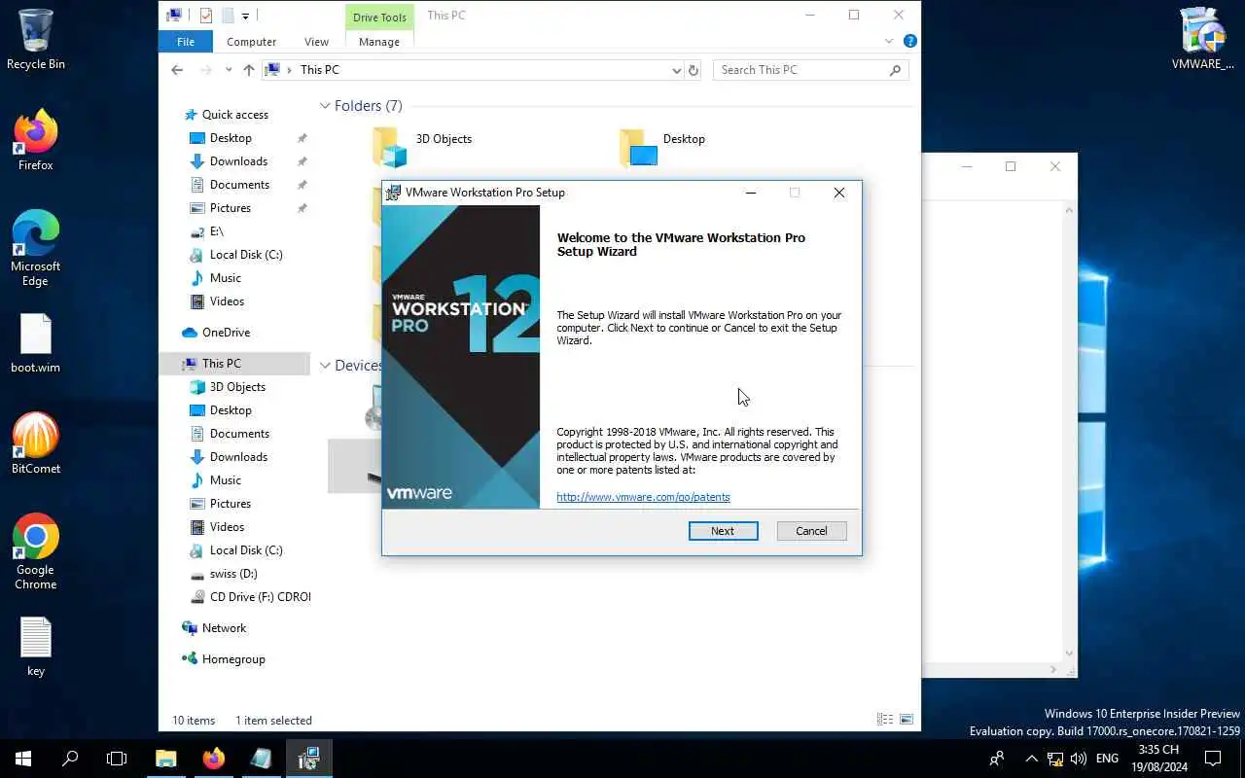1245x778 pixels.
Task: Click the Properties checkmark in quick toolbar
Action: pyautogui.click(x=205, y=16)
